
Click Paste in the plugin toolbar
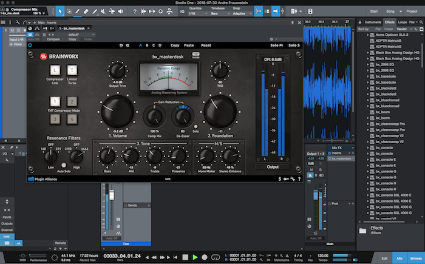(x=189, y=46)
